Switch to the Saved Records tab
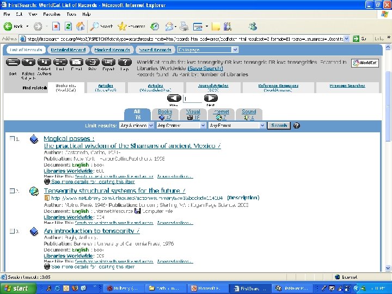The height and width of the screenshot is (294, 392). [x=155, y=50]
